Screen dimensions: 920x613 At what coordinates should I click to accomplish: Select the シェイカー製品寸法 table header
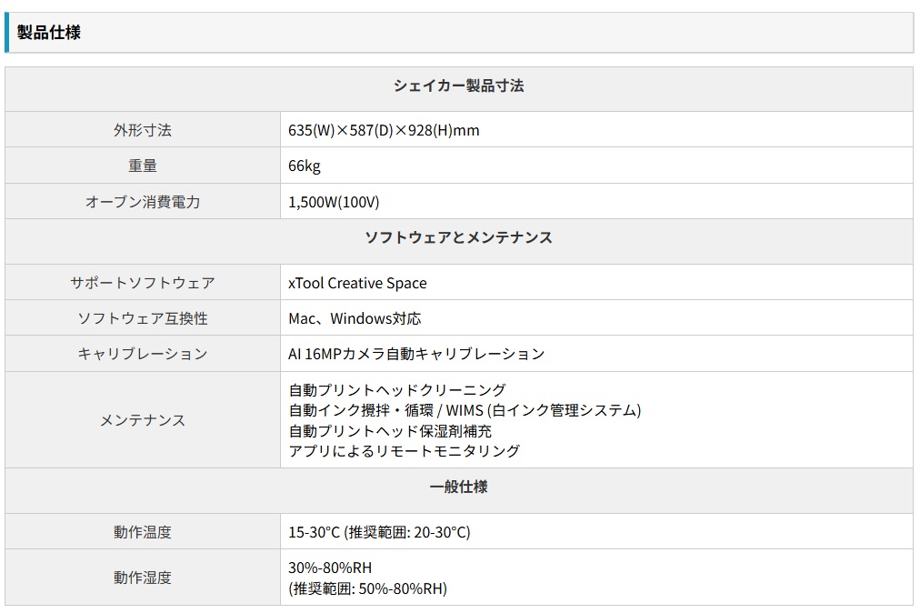[x=459, y=85]
